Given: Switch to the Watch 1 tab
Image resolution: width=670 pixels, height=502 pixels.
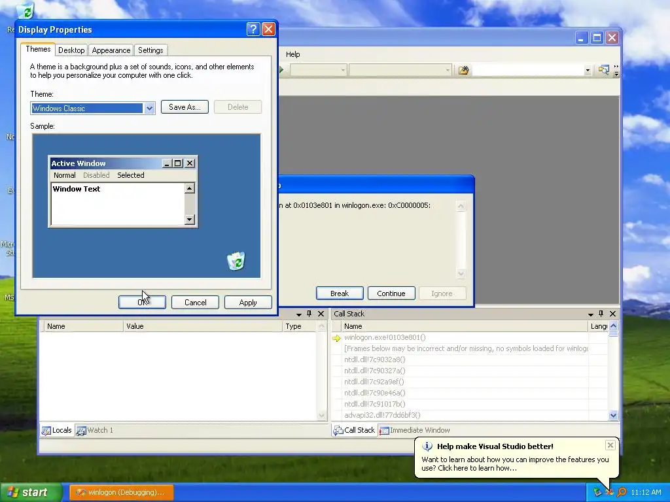Looking at the screenshot, I should coord(95,430).
